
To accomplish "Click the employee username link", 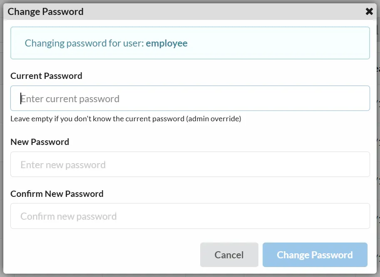I will [x=166, y=43].
